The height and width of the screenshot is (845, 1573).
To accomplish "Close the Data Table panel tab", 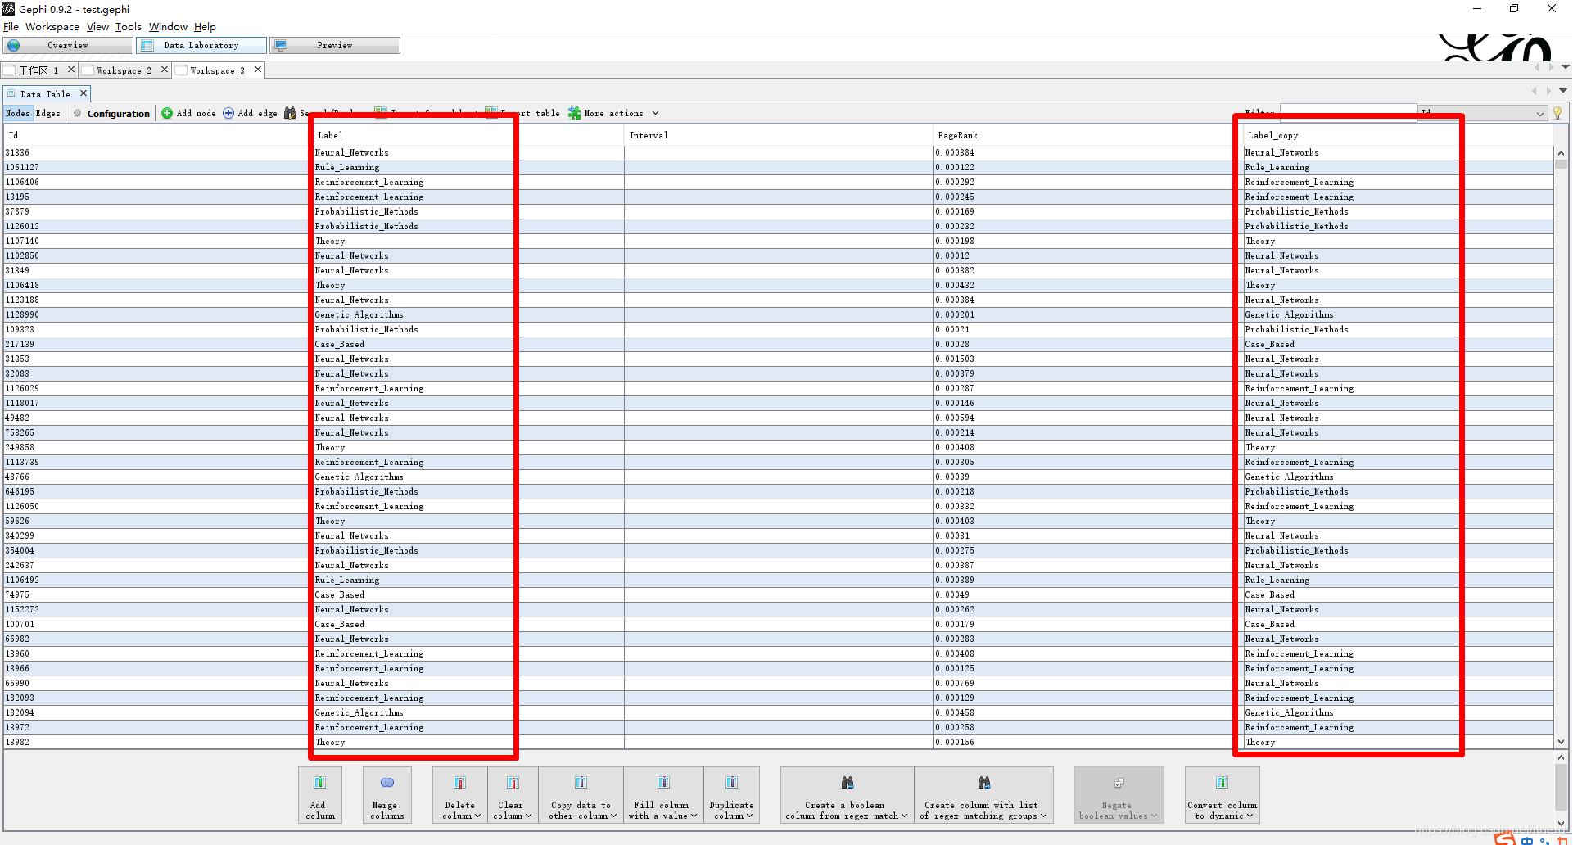I will tap(83, 93).
